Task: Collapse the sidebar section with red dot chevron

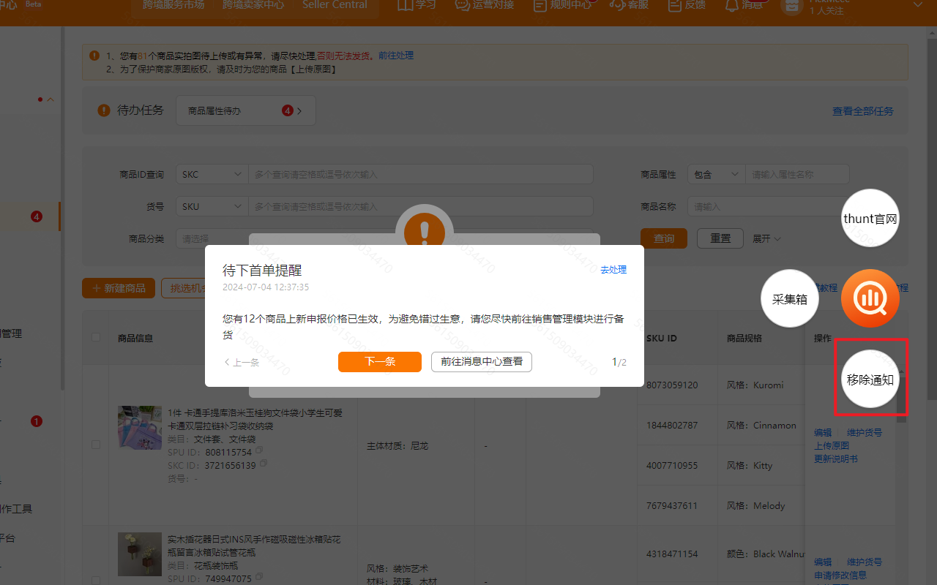Action: coord(51,99)
